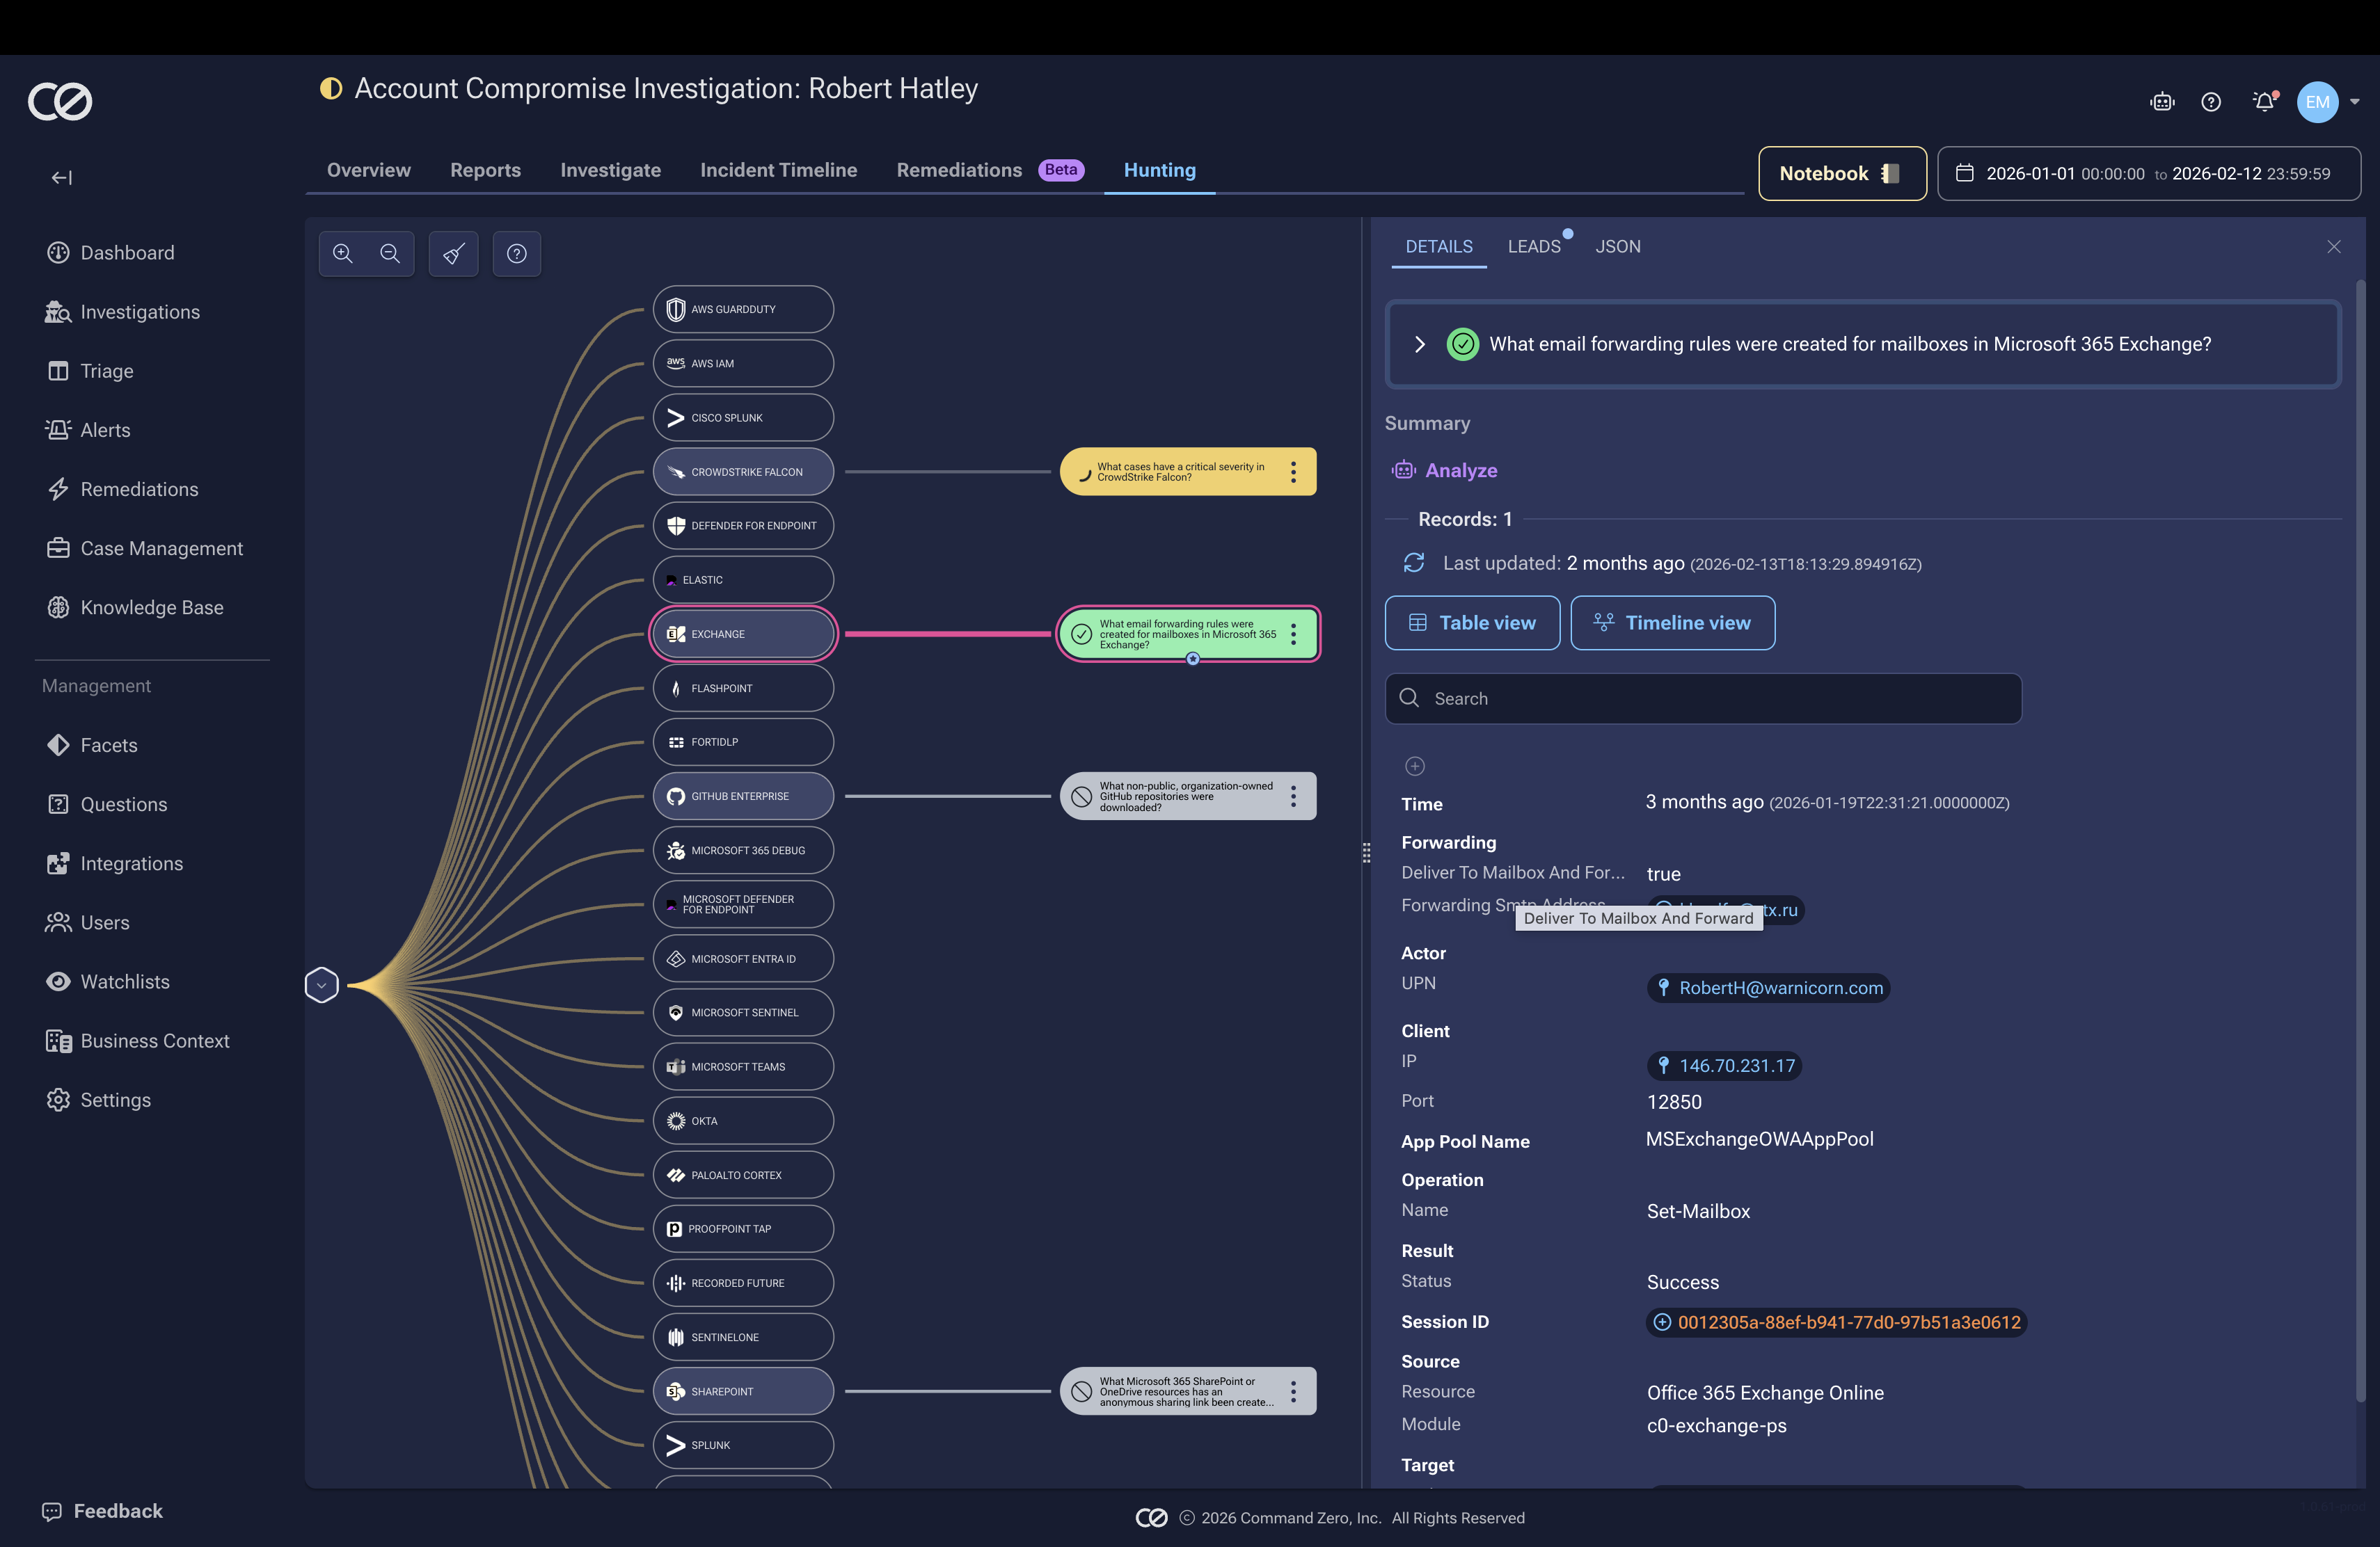The image size is (2380, 1547).
Task: Click the AI assistant robot icon in header
Action: (2162, 102)
